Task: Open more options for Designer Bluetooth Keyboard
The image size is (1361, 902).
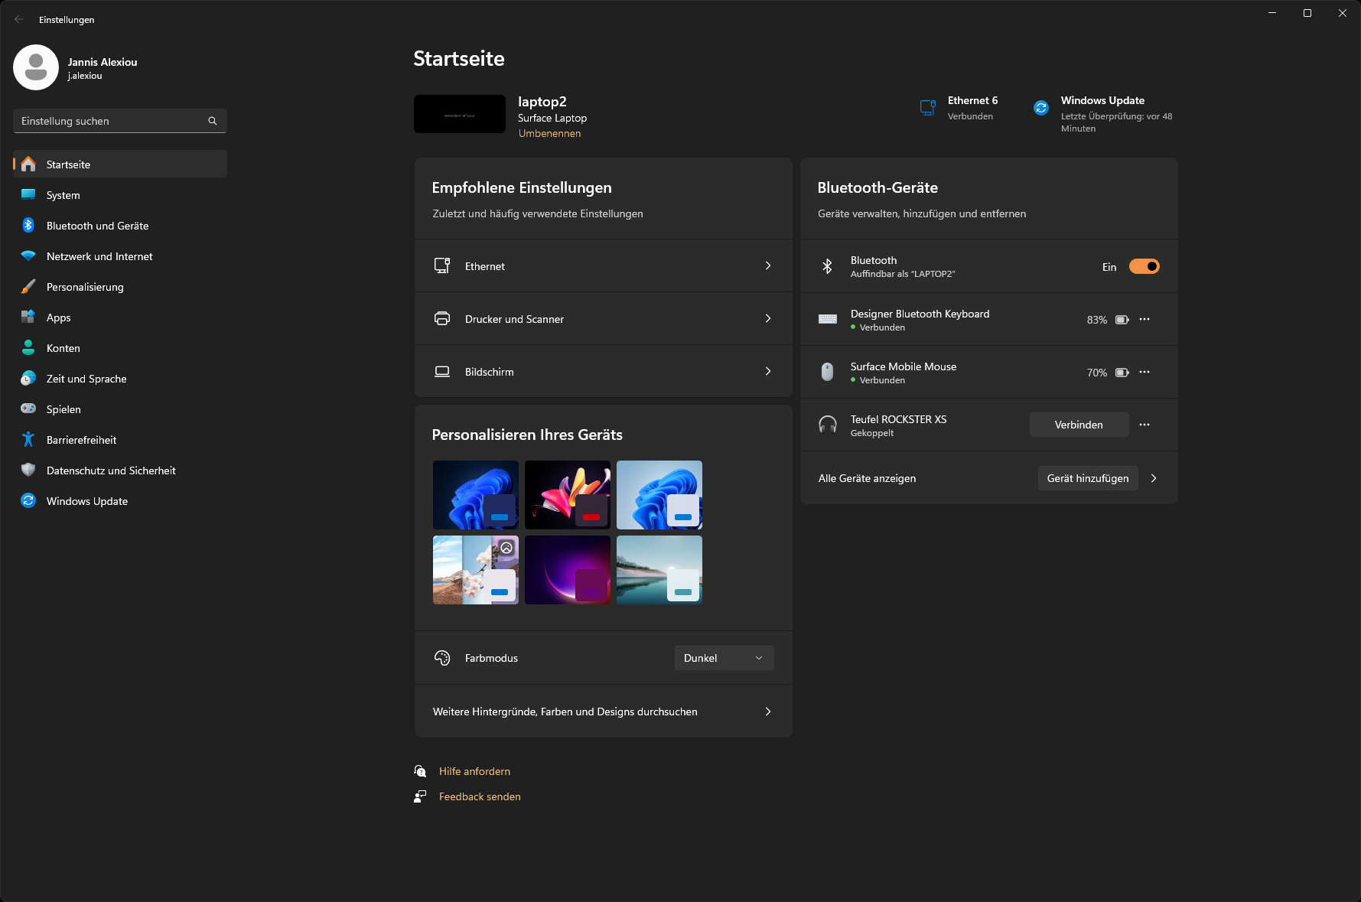Action: pyautogui.click(x=1144, y=319)
